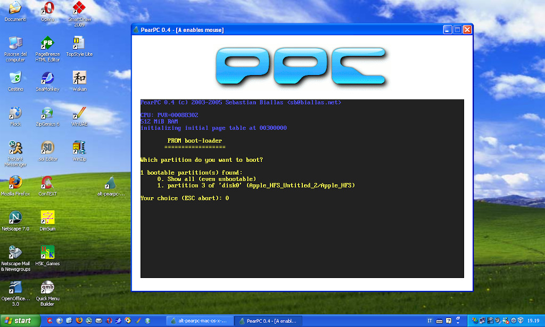Select the Opera desktop shortcut
This screenshot has height=327, width=545.
(47, 12)
